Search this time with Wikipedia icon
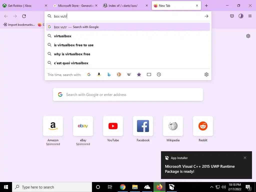This screenshot has width=256, height=192. pos(129,74)
